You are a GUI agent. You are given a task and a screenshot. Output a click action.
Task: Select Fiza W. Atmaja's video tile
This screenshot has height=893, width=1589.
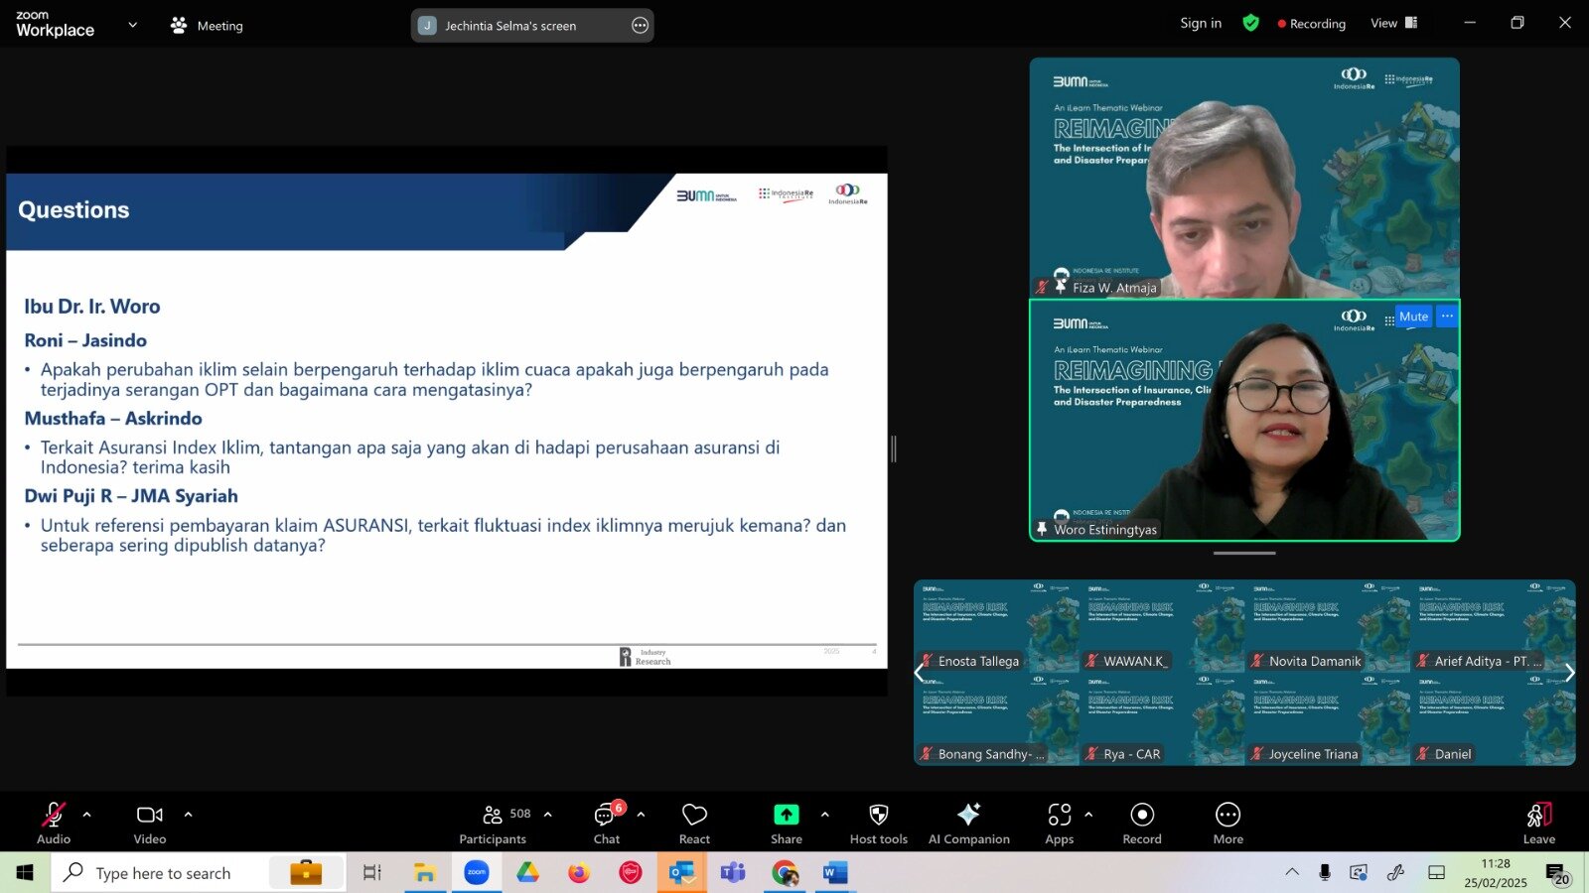coord(1244,178)
